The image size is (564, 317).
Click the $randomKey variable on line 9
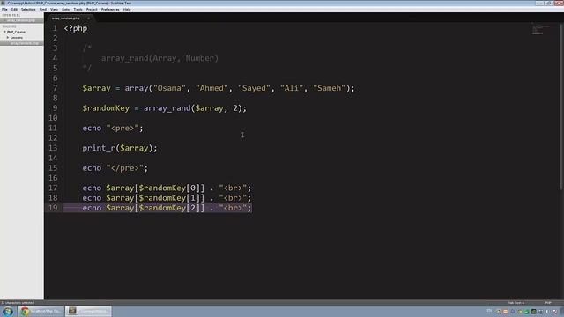pos(106,108)
